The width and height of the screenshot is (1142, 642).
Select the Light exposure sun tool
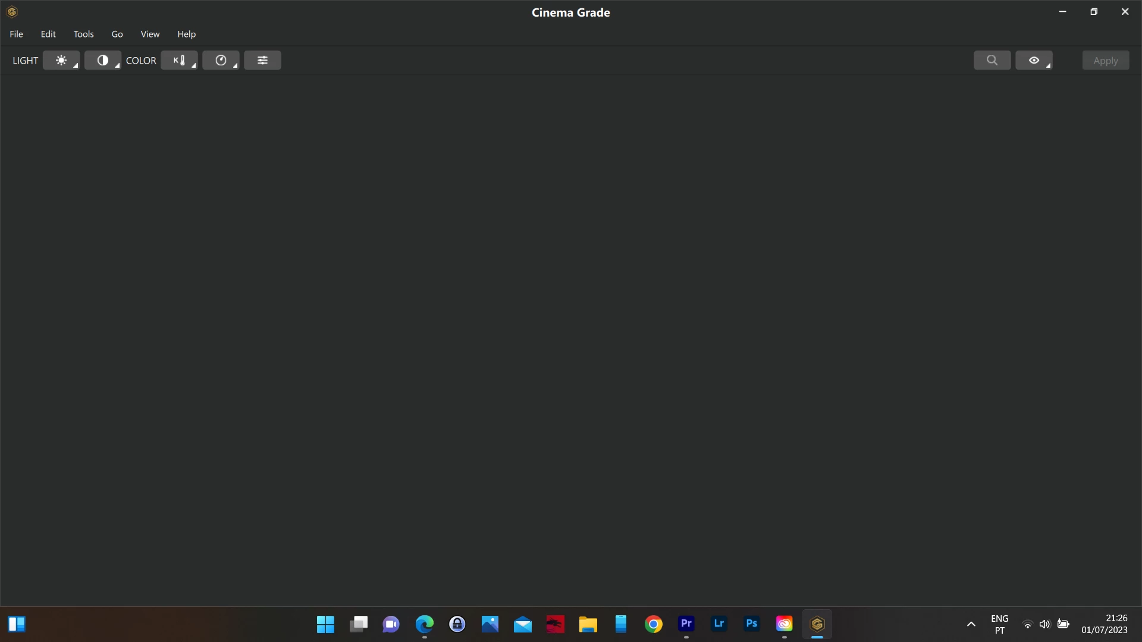coord(61,61)
